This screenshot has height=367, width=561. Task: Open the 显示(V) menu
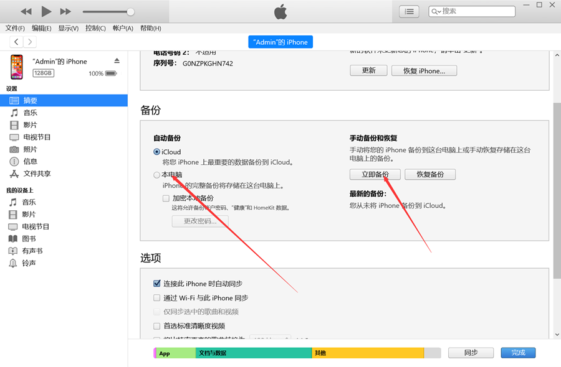(69, 28)
